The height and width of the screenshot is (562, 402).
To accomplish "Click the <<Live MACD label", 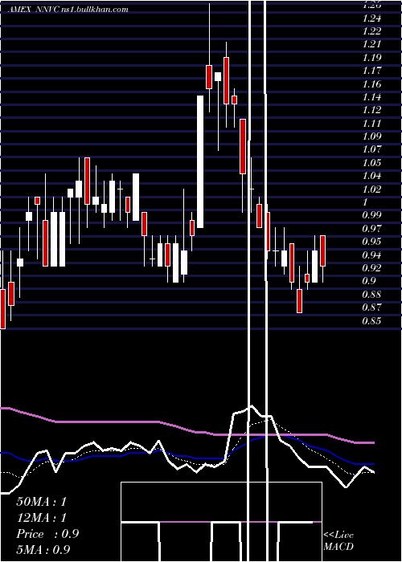I will [x=338, y=540].
